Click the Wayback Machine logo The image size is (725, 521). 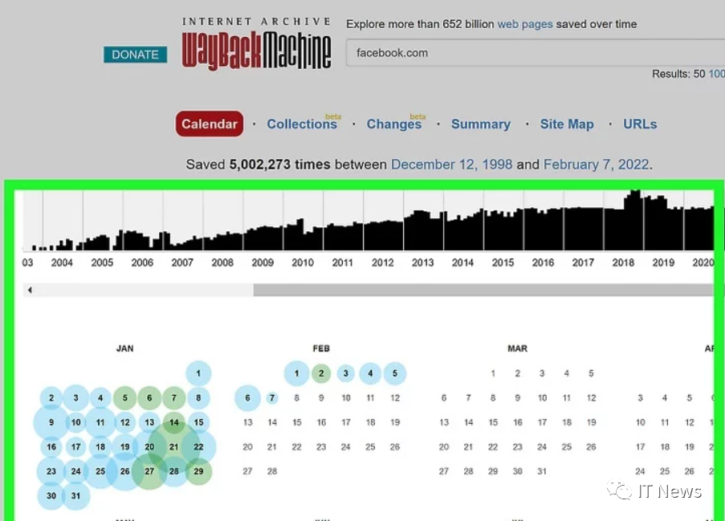(256, 44)
